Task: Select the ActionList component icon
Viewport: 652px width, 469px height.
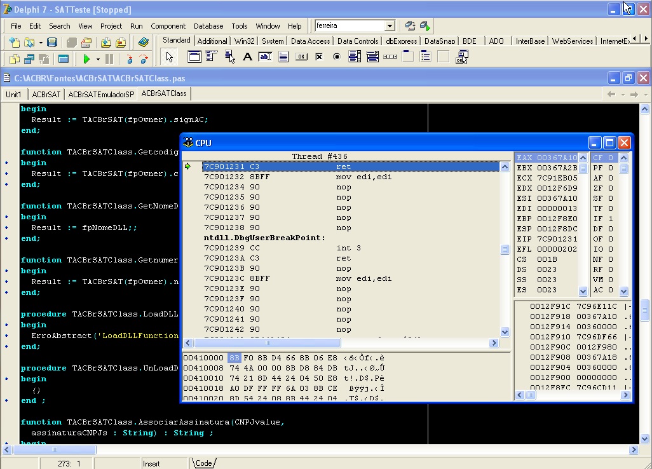Action: pos(461,57)
